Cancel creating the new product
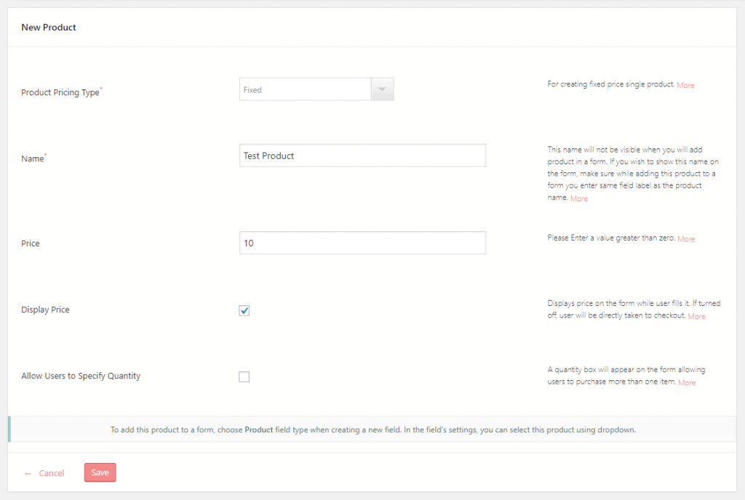 click(x=51, y=472)
